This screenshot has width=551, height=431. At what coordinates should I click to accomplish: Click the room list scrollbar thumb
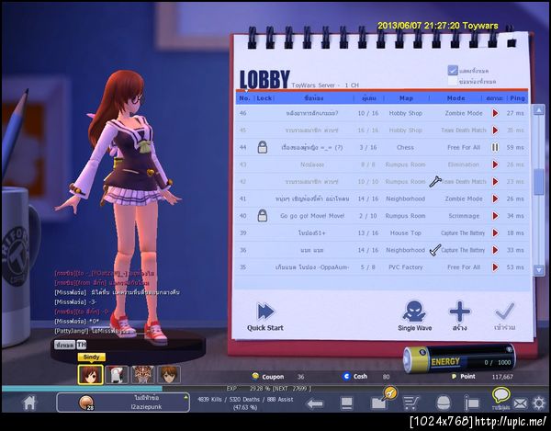tap(539, 182)
